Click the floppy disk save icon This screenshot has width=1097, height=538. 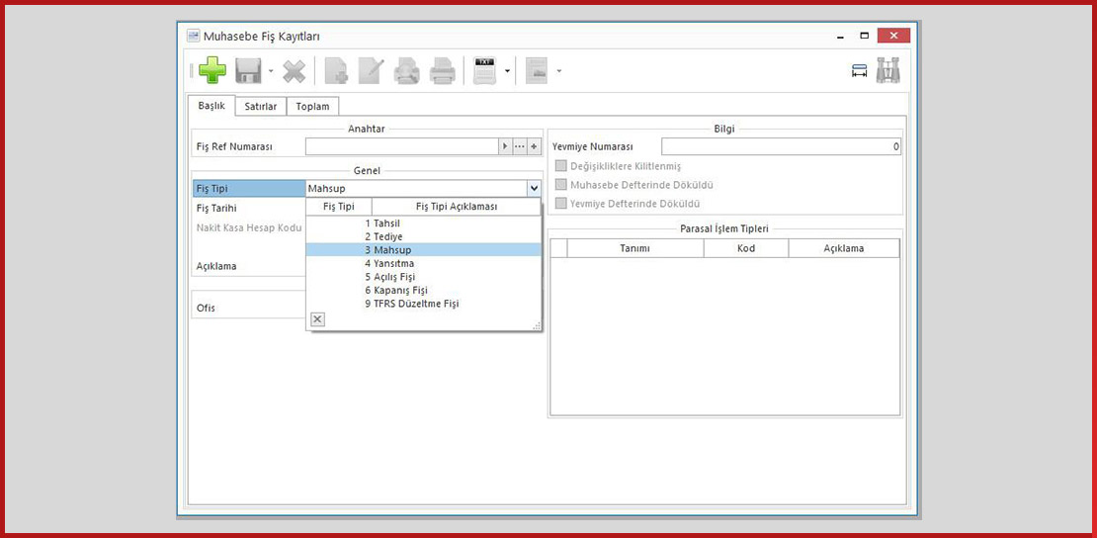pos(248,71)
